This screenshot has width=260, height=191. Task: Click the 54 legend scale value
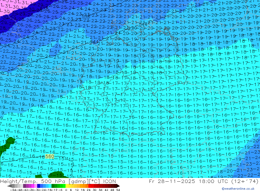click(x=118, y=190)
